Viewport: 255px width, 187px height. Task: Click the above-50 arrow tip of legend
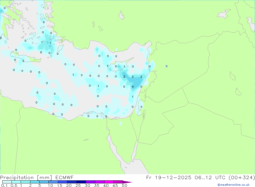[x=127, y=182]
